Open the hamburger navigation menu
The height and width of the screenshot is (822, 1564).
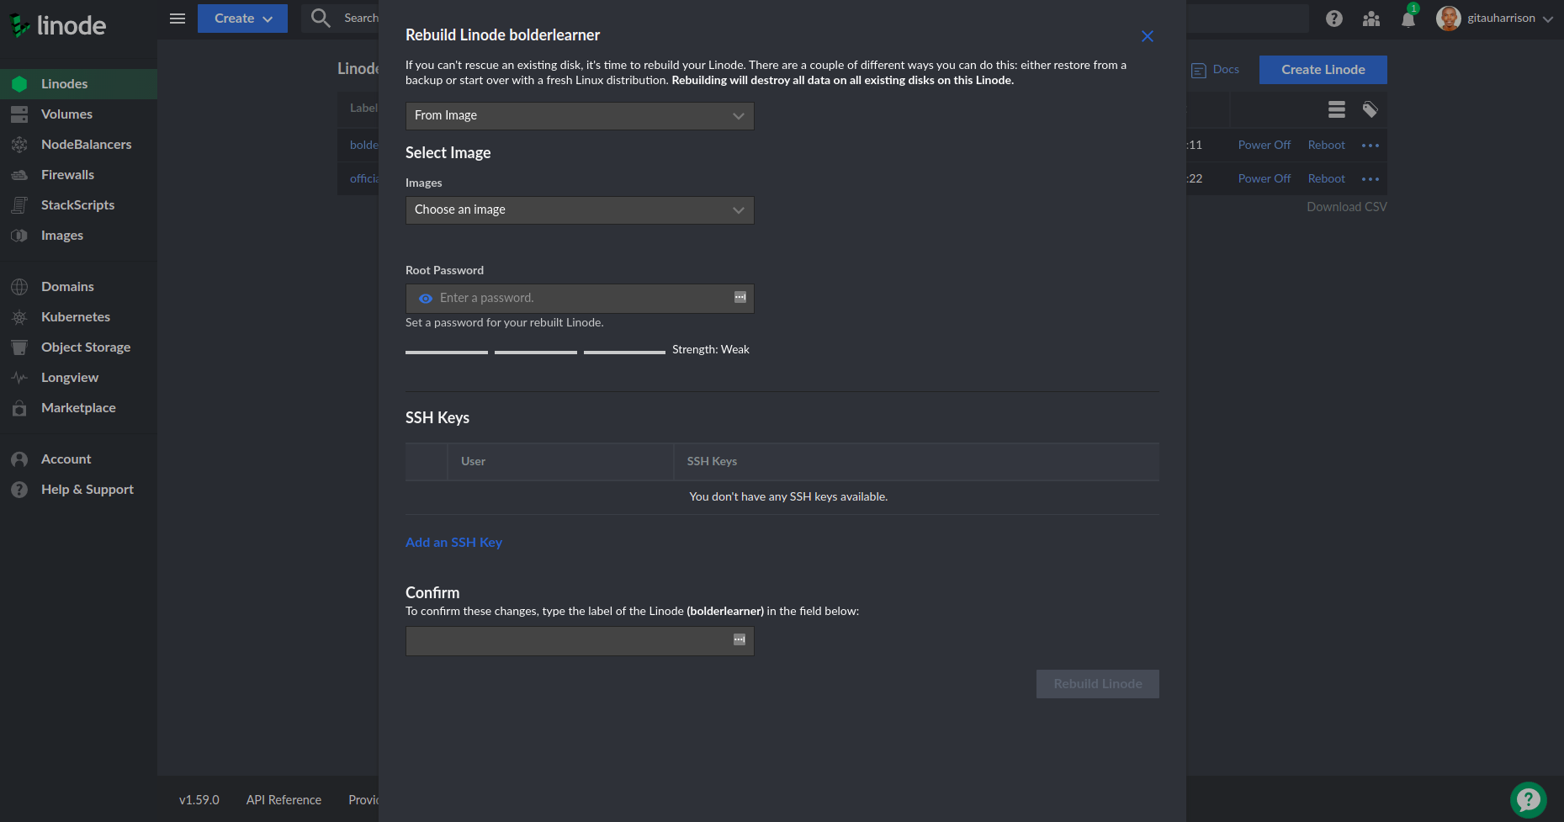click(178, 19)
